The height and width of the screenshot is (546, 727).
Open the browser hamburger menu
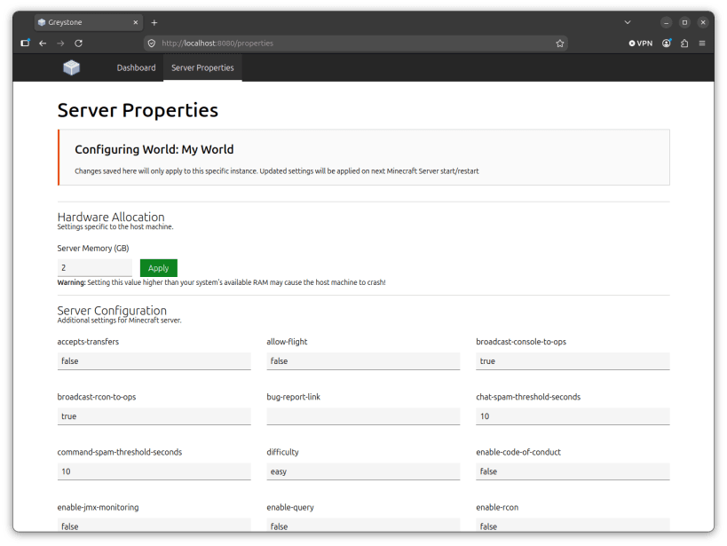pyautogui.click(x=702, y=44)
